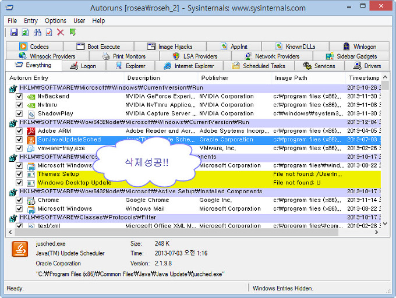Open the Entry menu

point(31,20)
